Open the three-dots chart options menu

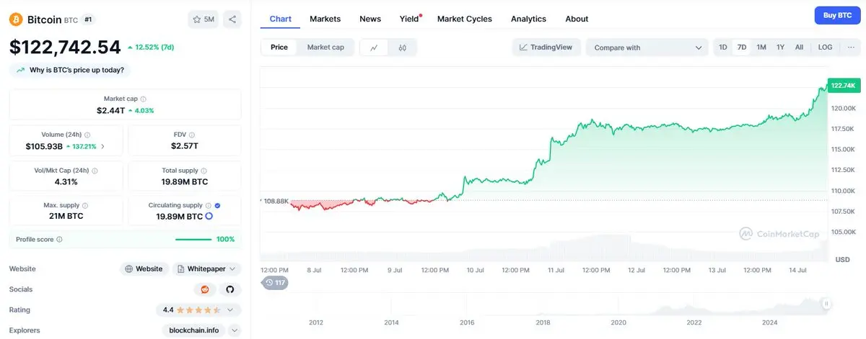coord(851,48)
